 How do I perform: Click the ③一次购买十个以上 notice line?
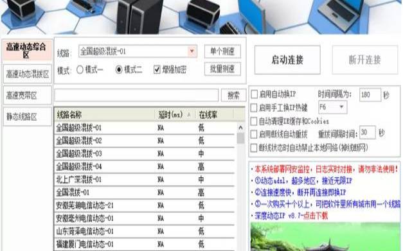coord(327,204)
